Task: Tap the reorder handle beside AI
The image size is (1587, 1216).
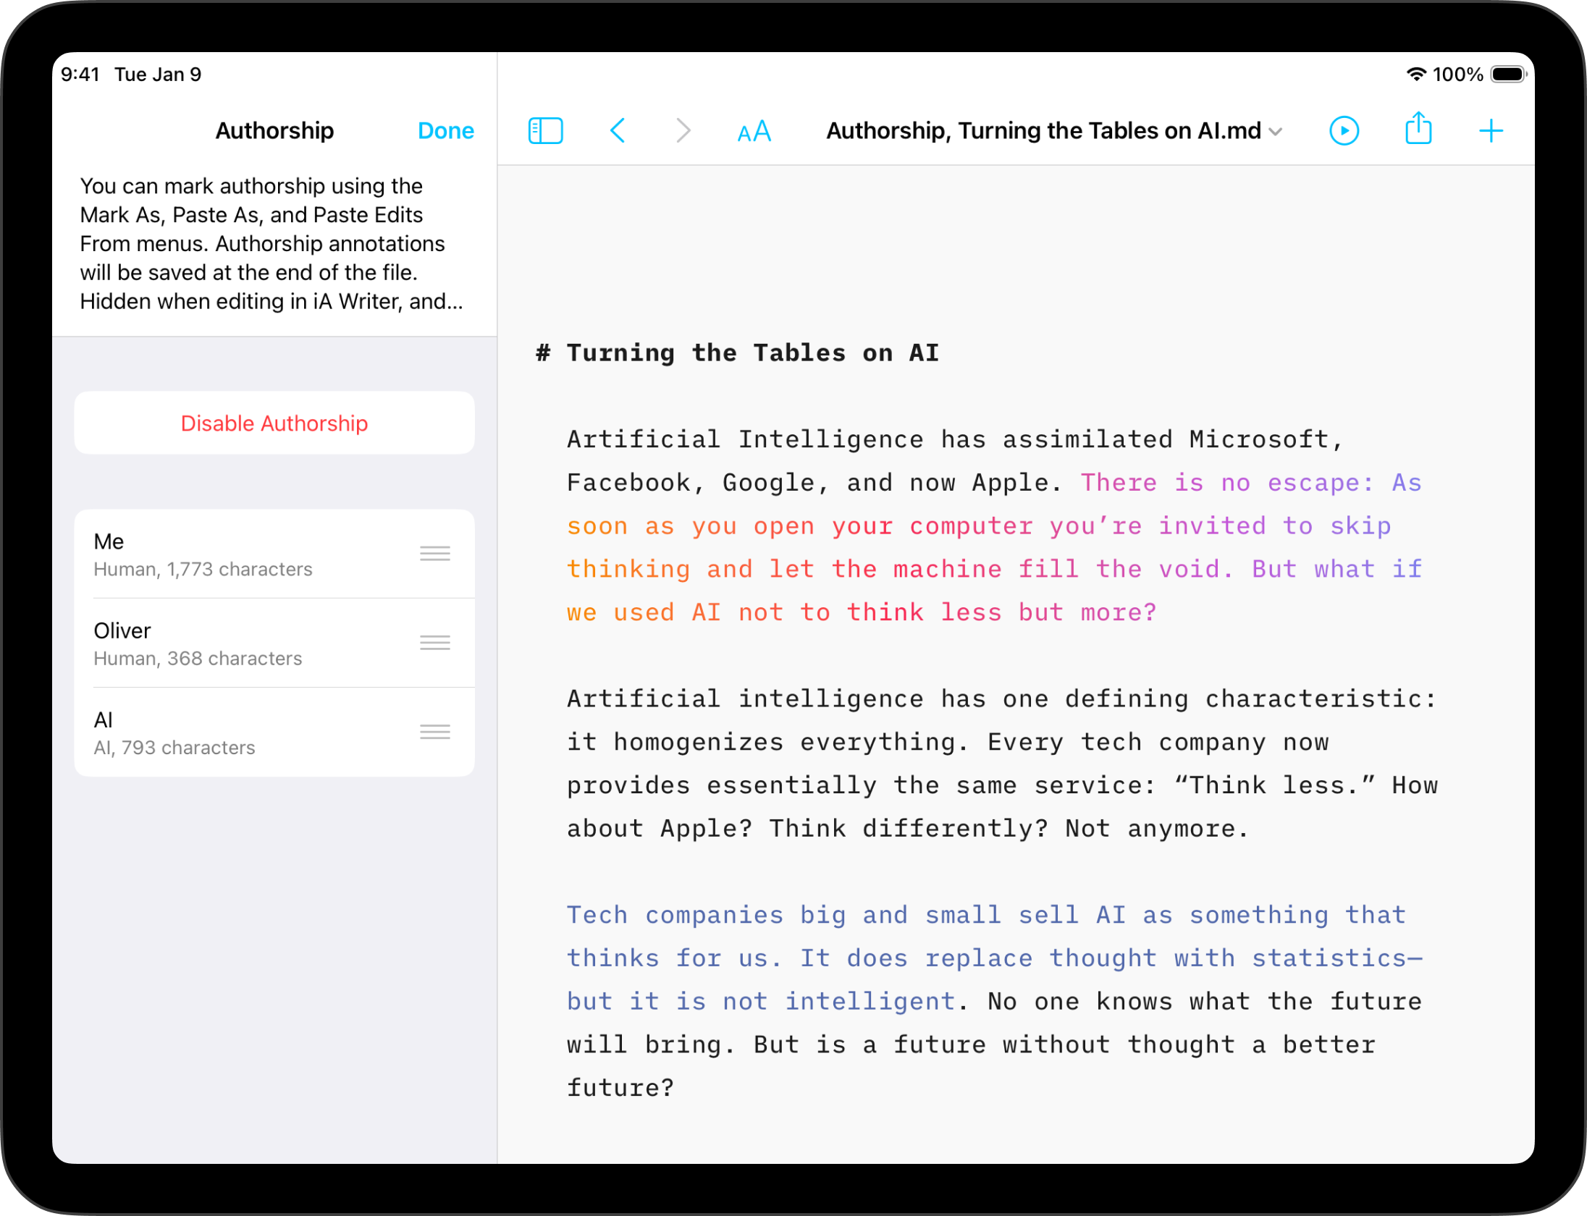Action: point(434,732)
